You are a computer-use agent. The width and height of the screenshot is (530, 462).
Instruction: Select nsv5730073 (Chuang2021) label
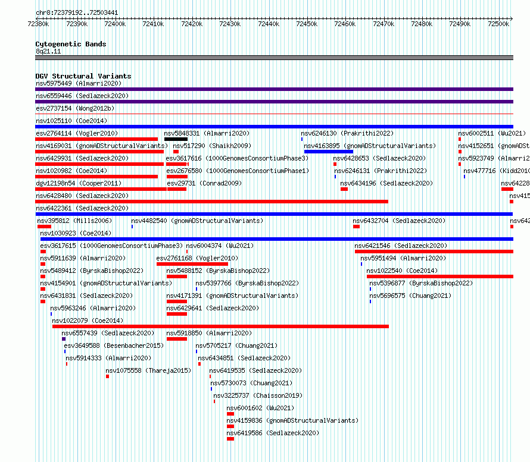pyautogui.click(x=251, y=383)
